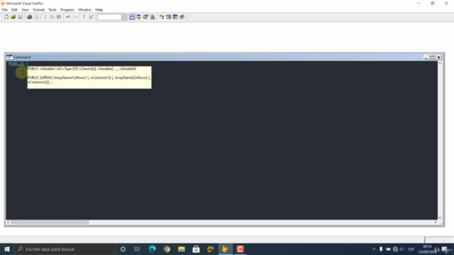Open print preview toolbar icon

click(36, 17)
